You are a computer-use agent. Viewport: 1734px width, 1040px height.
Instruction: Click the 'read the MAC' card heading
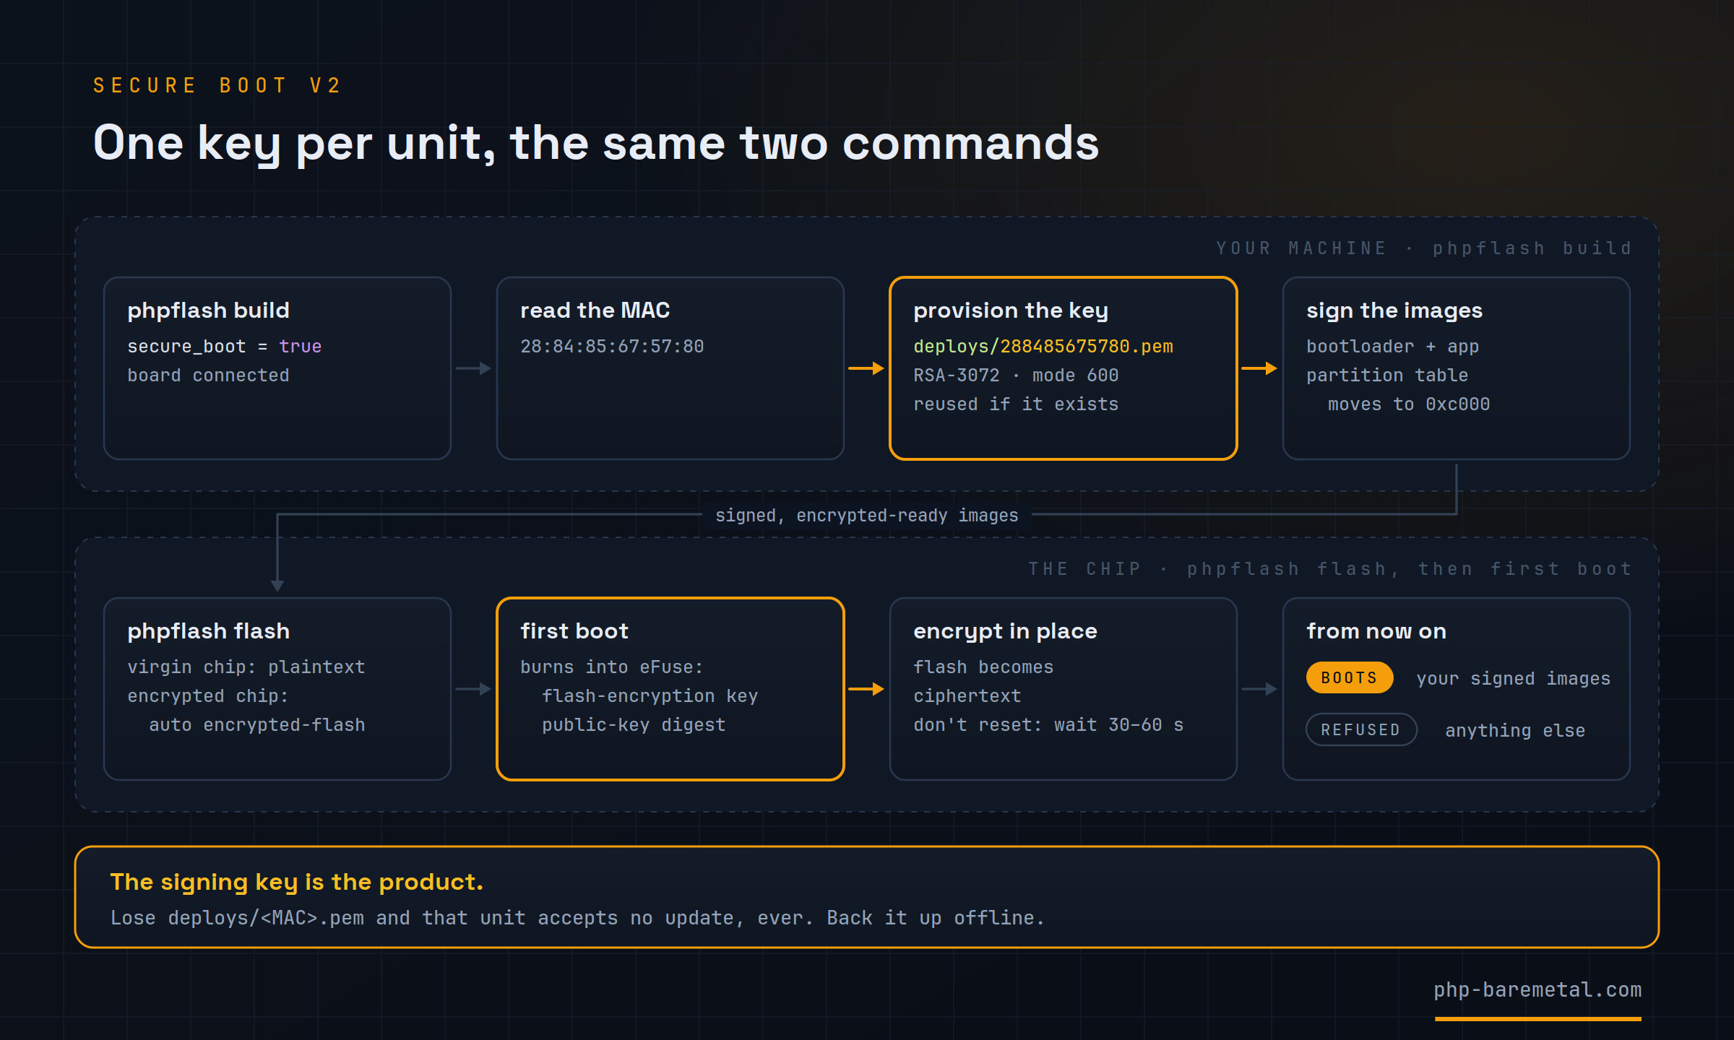595,311
